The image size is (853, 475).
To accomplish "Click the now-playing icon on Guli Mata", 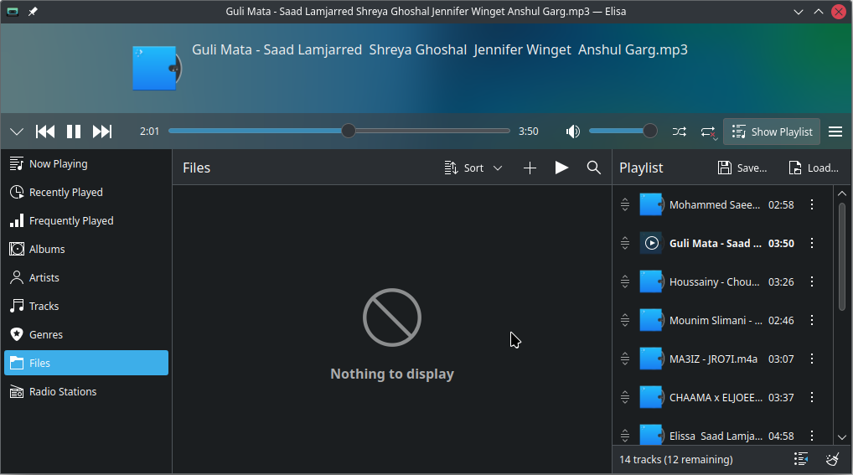I will [652, 243].
